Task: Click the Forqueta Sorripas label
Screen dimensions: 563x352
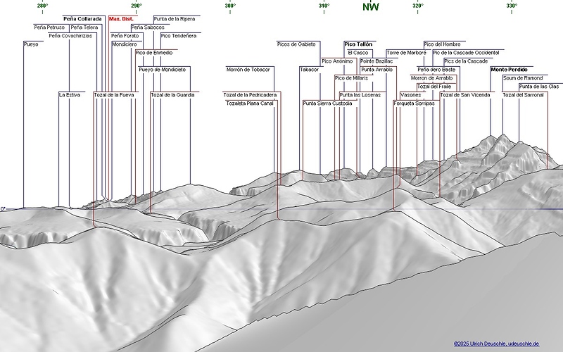Action: click(x=415, y=103)
